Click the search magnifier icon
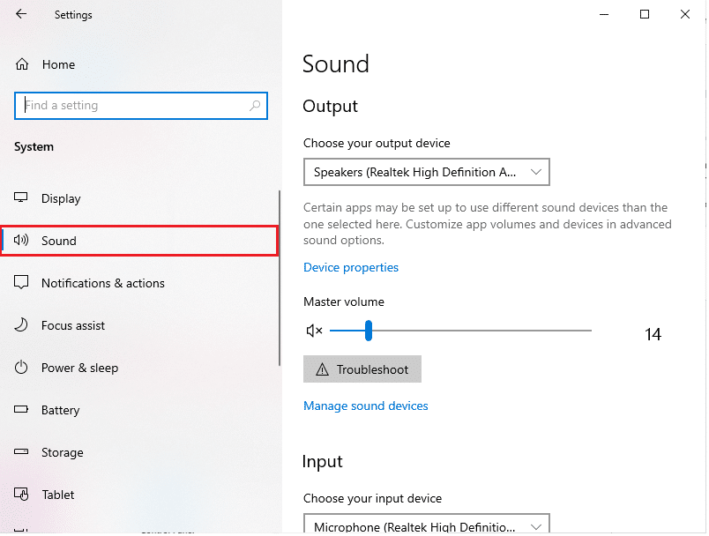The image size is (709, 536). point(256,106)
